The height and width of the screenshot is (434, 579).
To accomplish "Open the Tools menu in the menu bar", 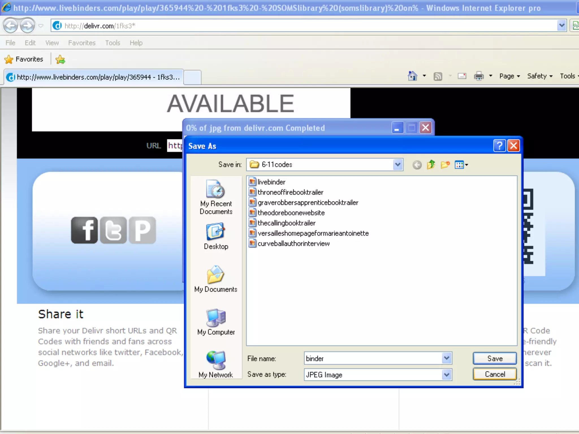I will pyautogui.click(x=113, y=43).
